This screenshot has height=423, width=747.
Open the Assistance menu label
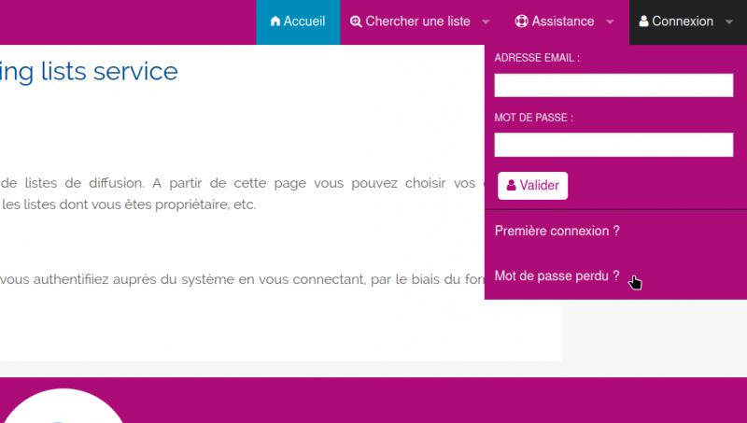(563, 21)
